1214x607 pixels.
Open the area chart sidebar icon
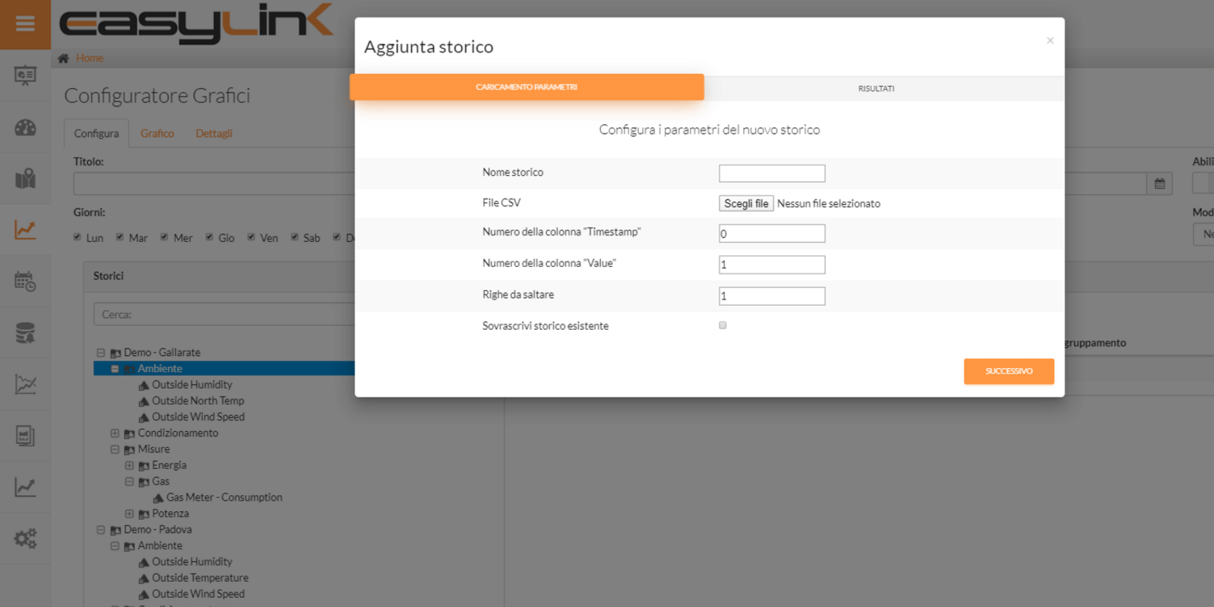(x=25, y=384)
